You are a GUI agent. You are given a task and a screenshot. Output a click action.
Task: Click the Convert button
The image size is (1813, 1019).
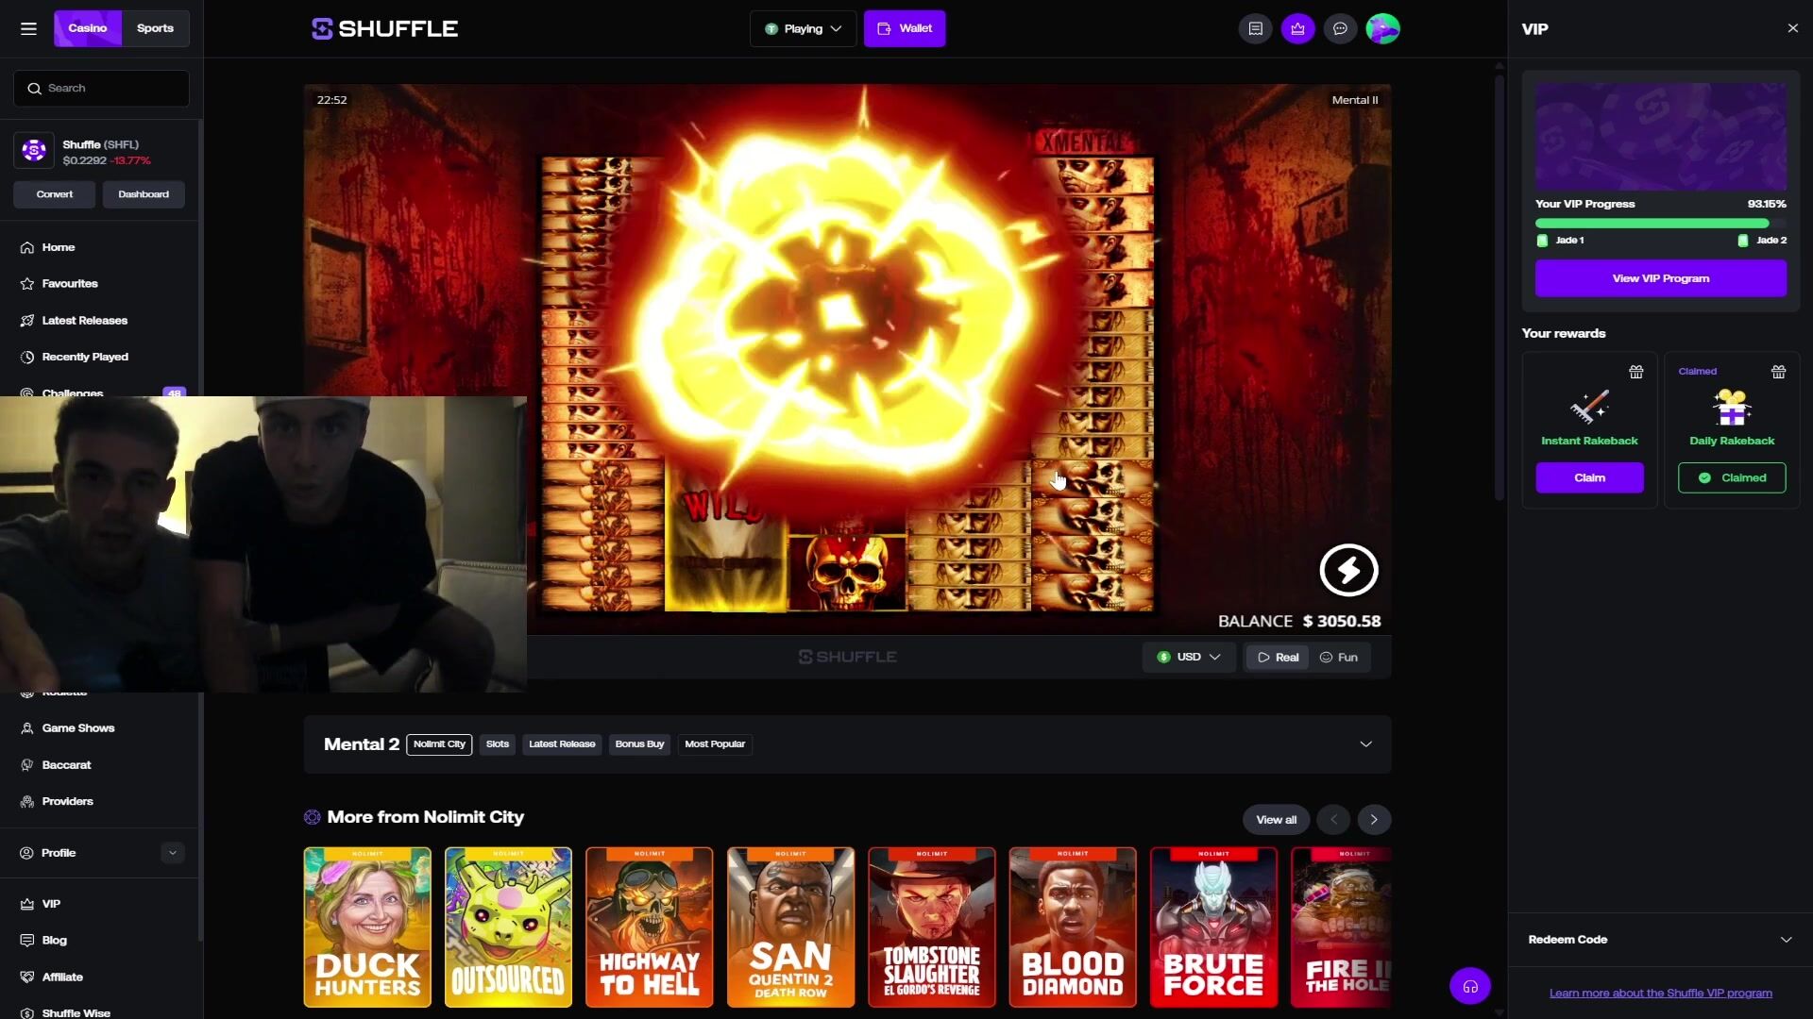pos(54,194)
